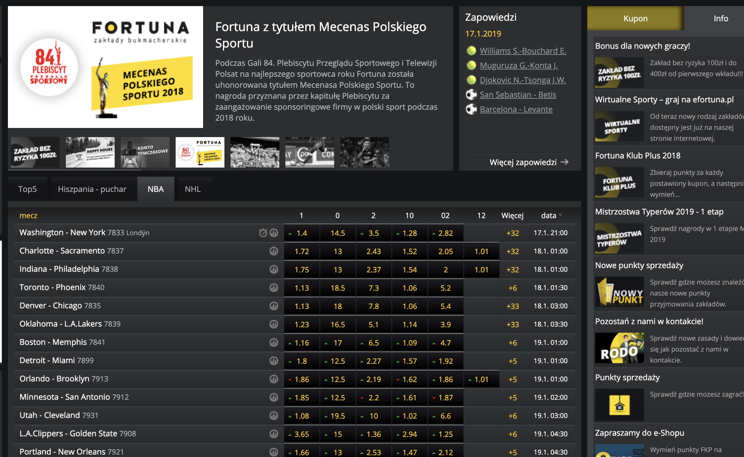Bet odds 1.4 on Washington home win

click(302, 233)
